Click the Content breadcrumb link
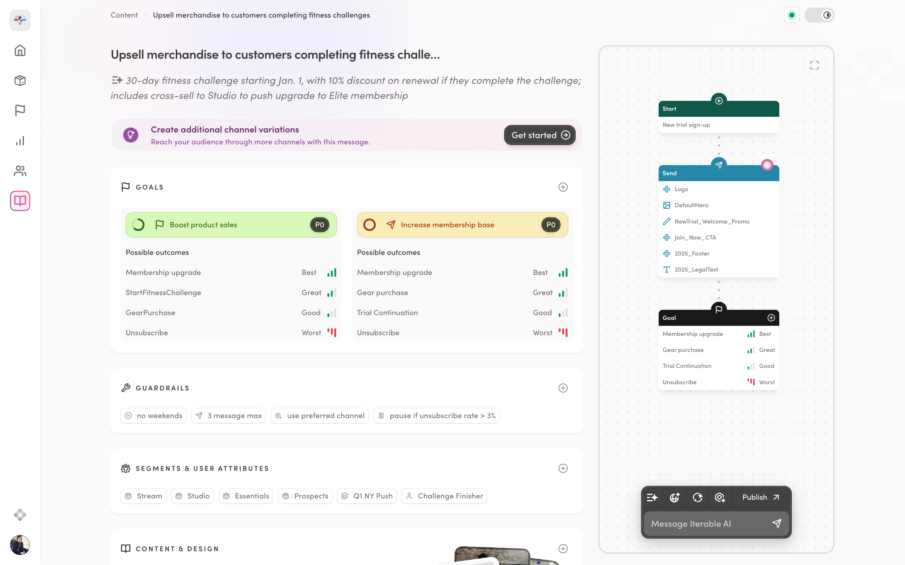This screenshot has width=905, height=565. 124,15
